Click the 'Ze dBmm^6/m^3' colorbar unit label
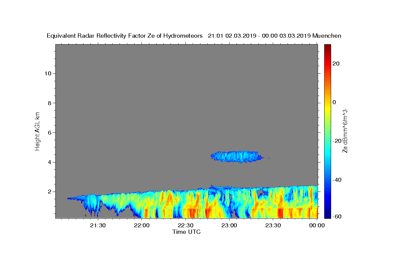This screenshot has height=262, width=393. point(345,131)
